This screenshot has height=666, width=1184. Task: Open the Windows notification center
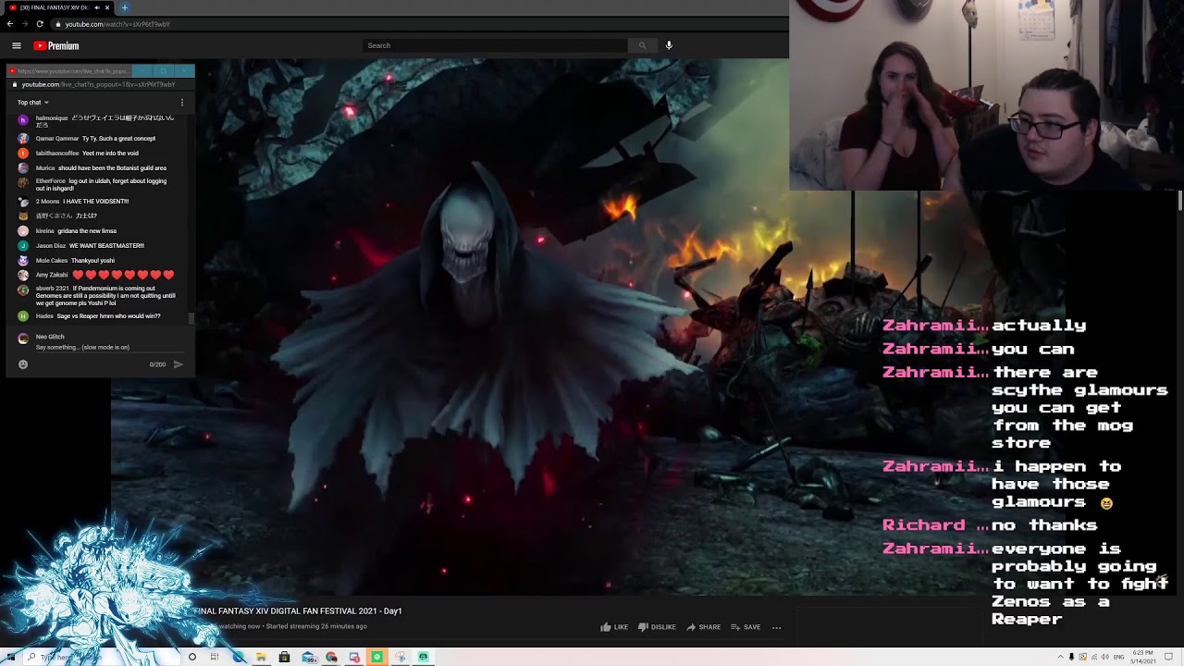click(x=1168, y=657)
